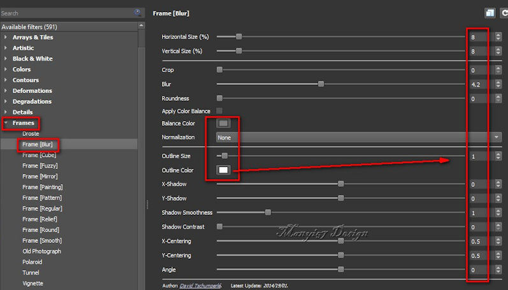508x290 pixels.
Task: Click the search magnifier icon
Action: (138, 13)
